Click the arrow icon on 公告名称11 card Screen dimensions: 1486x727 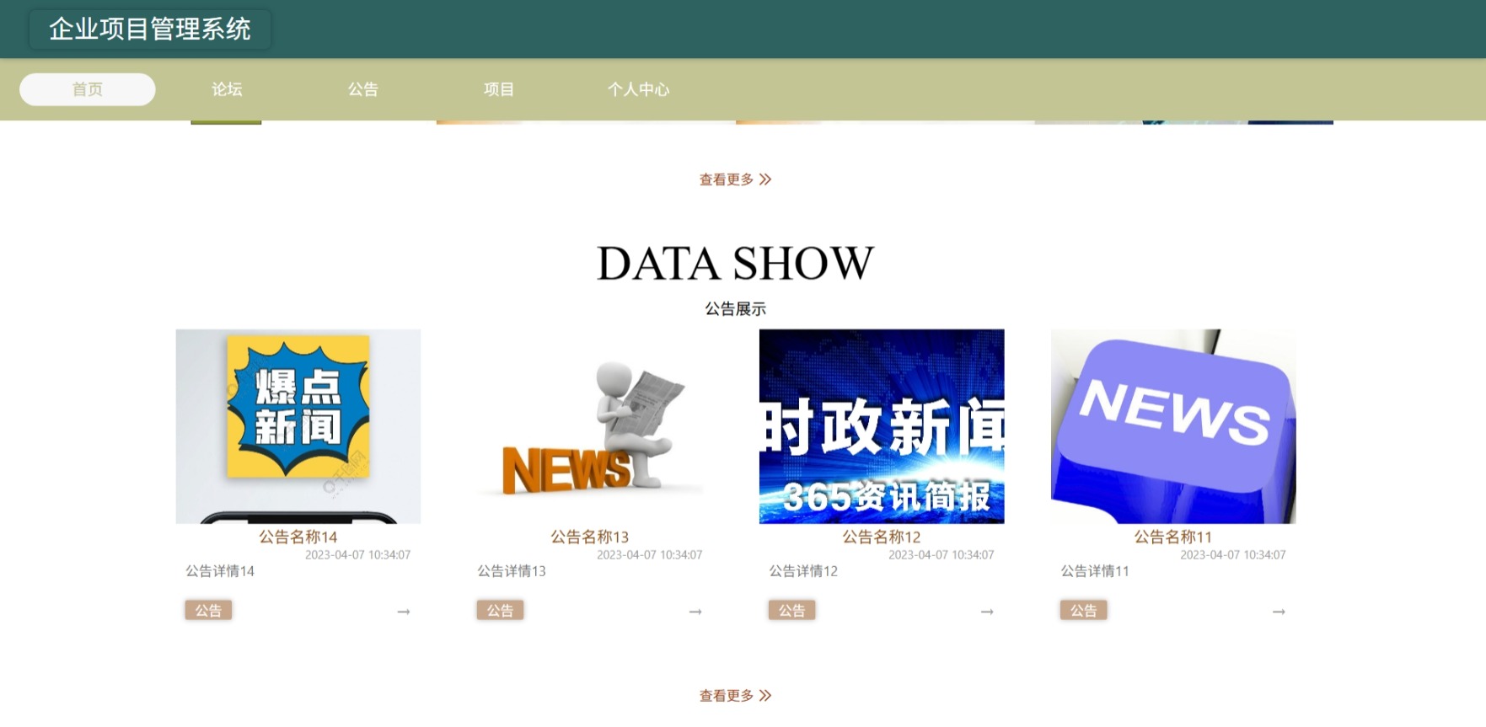point(1279,612)
